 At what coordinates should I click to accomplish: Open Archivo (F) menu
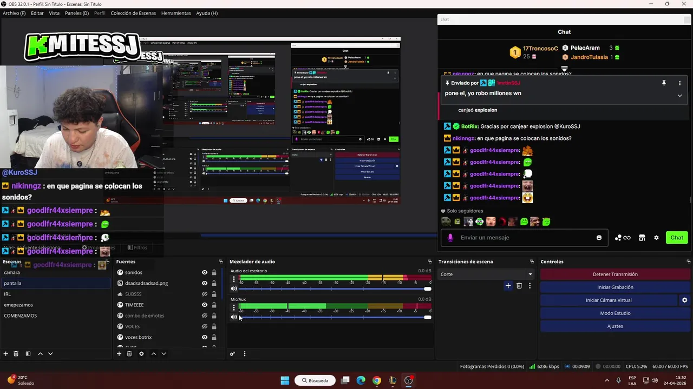[14, 13]
